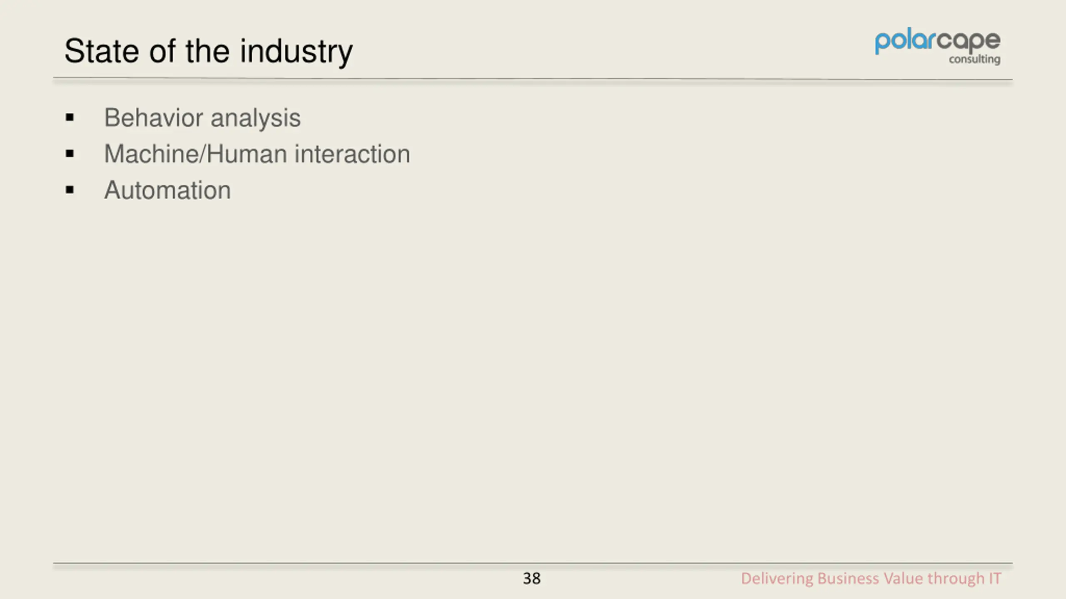1066x599 pixels.
Task: Select the blue "polar" part of logo
Action: point(905,42)
